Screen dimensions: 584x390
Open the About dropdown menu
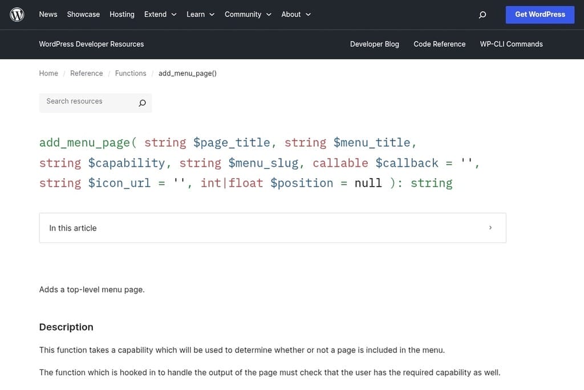point(291,14)
